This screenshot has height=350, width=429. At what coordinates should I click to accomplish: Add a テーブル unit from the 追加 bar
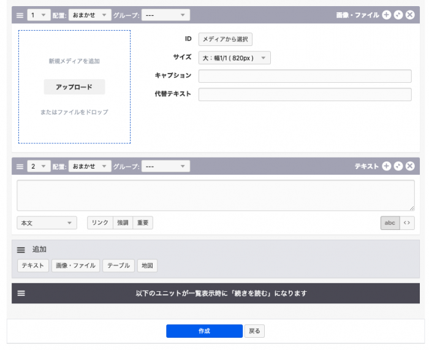tap(118, 265)
